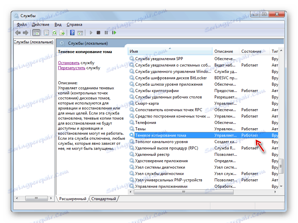Image resolution: width=298 pixels, height=223 pixels.
Task: Select Удостоверение приложения row
Action: click(x=203, y=161)
